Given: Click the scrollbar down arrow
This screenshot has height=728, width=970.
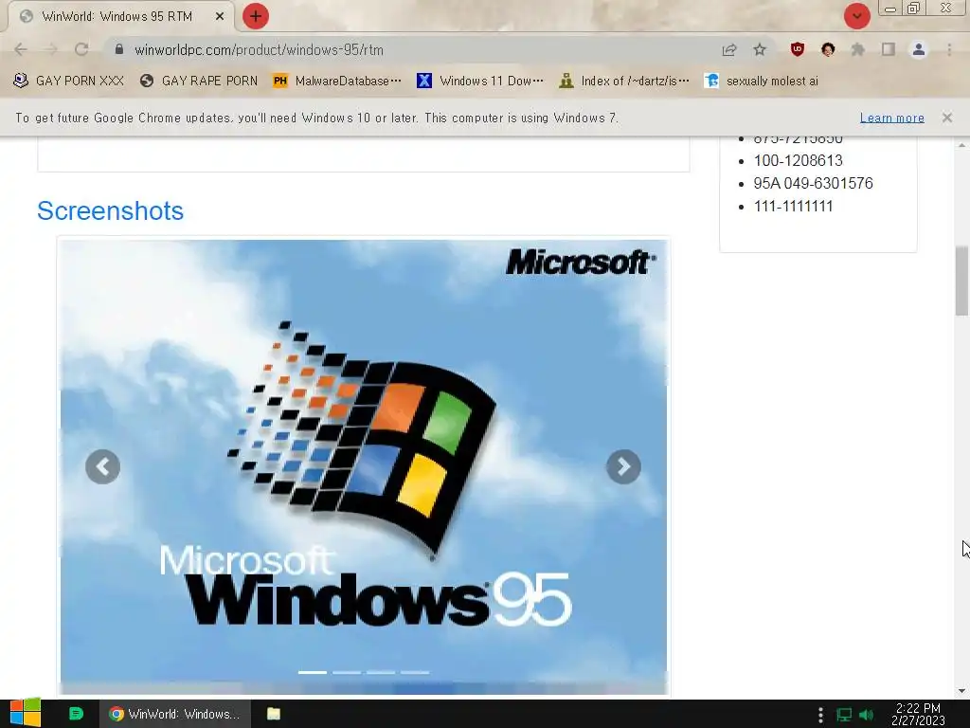Looking at the screenshot, I should point(961,691).
